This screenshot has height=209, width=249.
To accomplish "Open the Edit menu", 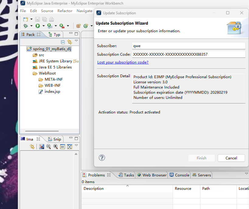I will pyautogui.click(x=33, y=11).
